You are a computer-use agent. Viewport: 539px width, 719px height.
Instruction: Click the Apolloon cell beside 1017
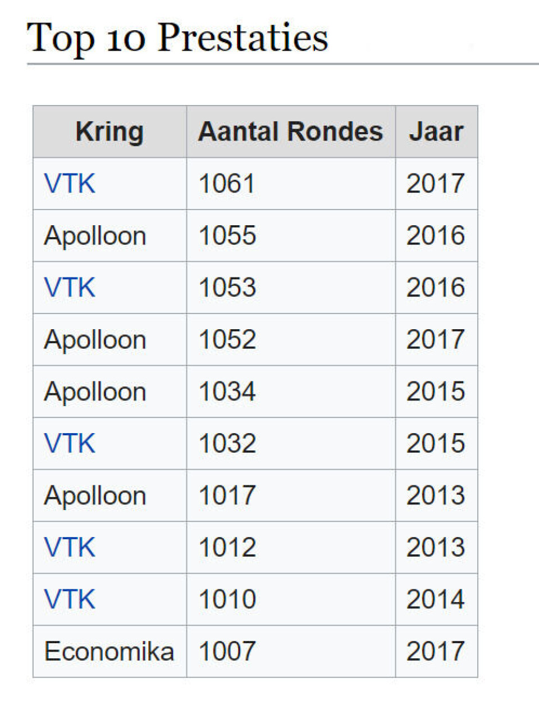pos(95,495)
